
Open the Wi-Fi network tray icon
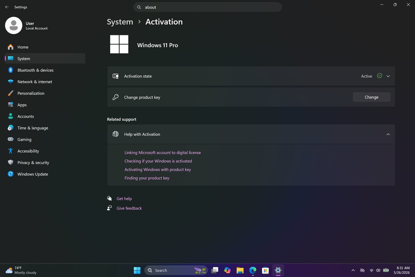[371, 270]
